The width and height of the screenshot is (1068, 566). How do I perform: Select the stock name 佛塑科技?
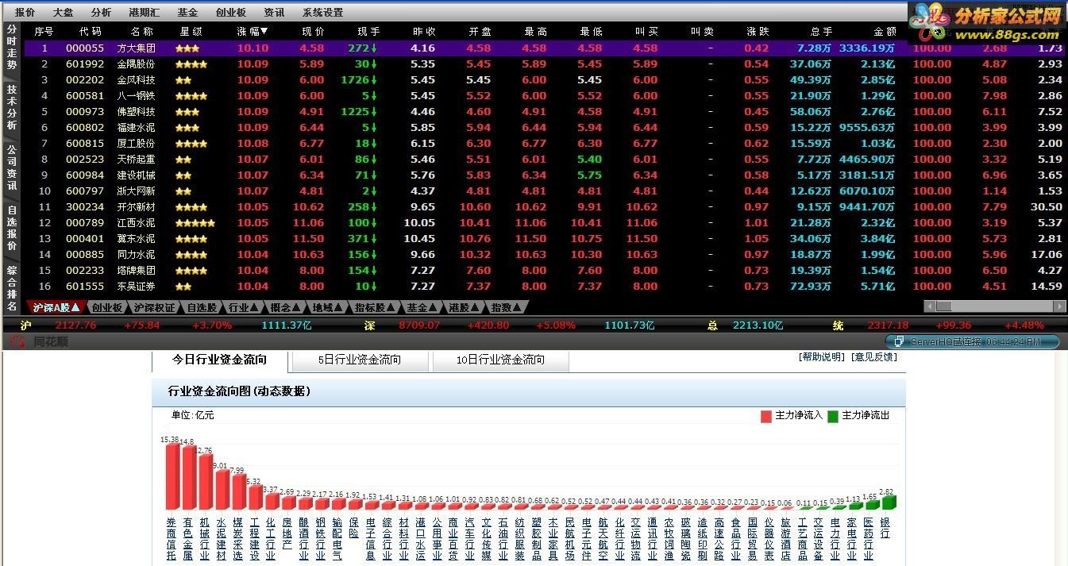[136, 112]
